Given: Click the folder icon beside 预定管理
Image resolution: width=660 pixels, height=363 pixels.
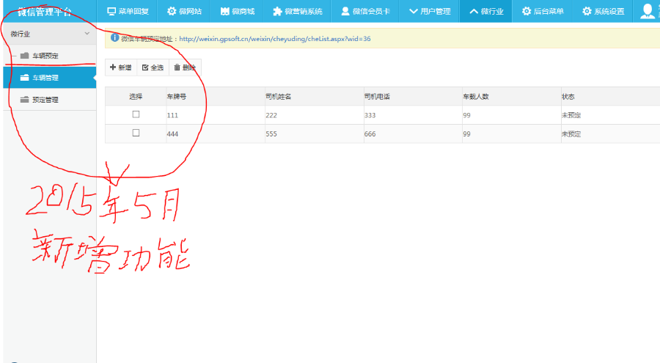Looking at the screenshot, I should (24, 100).
